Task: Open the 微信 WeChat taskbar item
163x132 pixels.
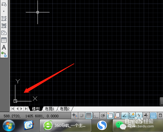Action: [138, 125]
